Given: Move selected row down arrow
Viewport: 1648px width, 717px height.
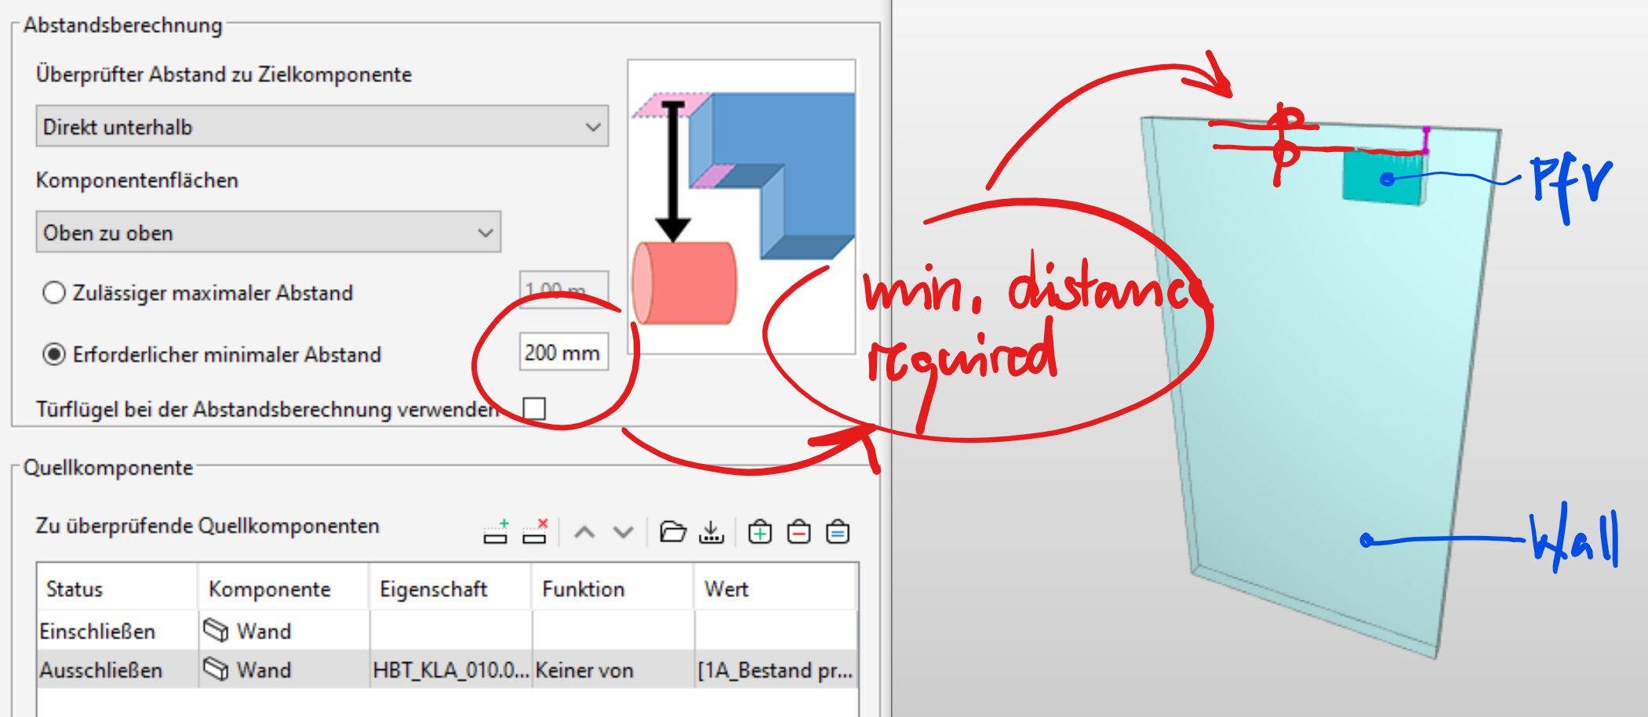Looking at the screenshot, I should (x=624, y=533).
